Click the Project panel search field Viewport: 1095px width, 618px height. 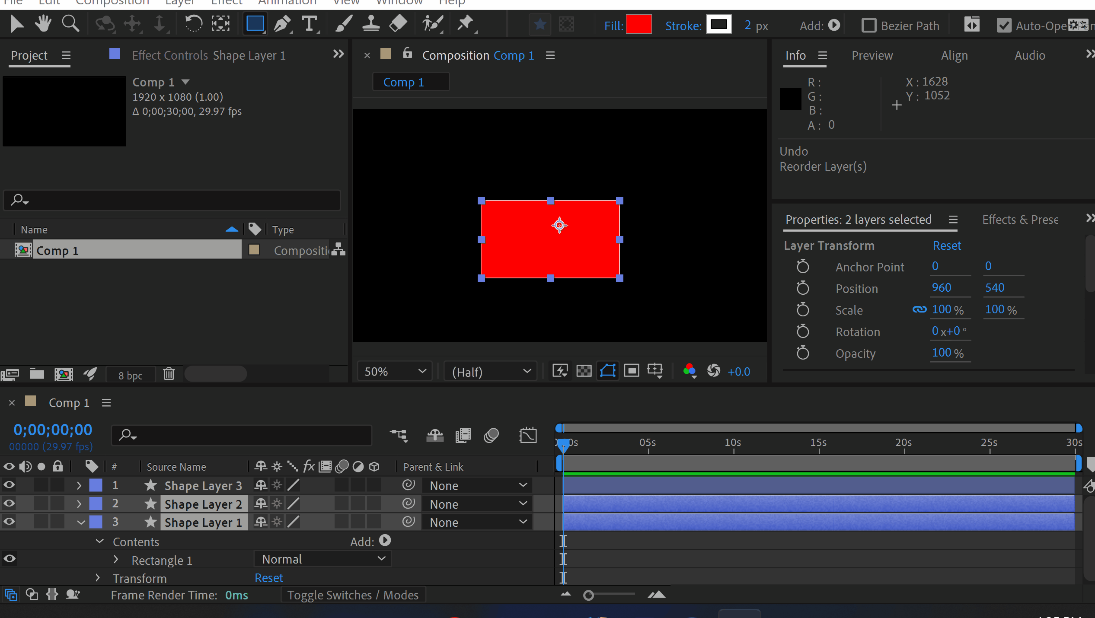(x=173, y=200)
